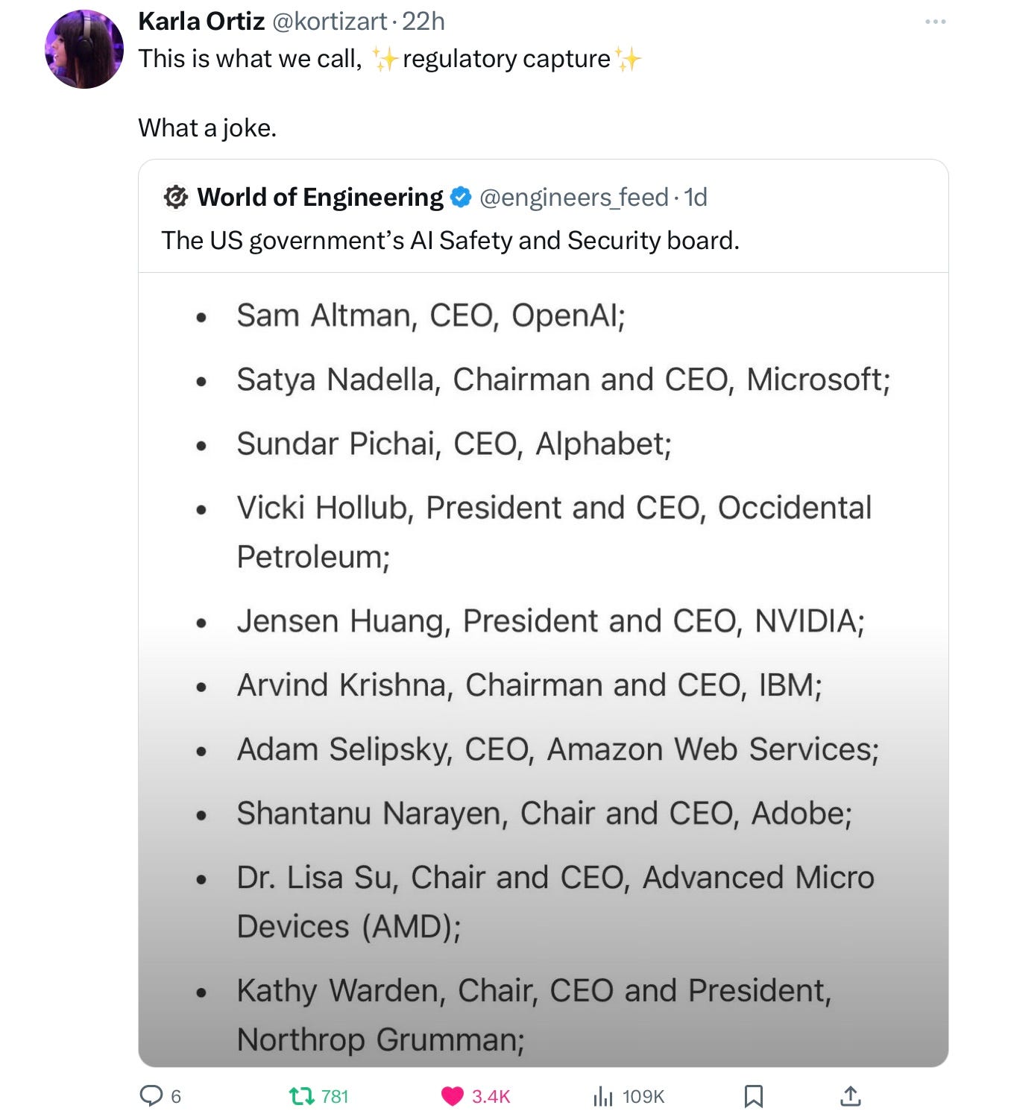Open the @engineers_feed handle

tap(573, 198)
